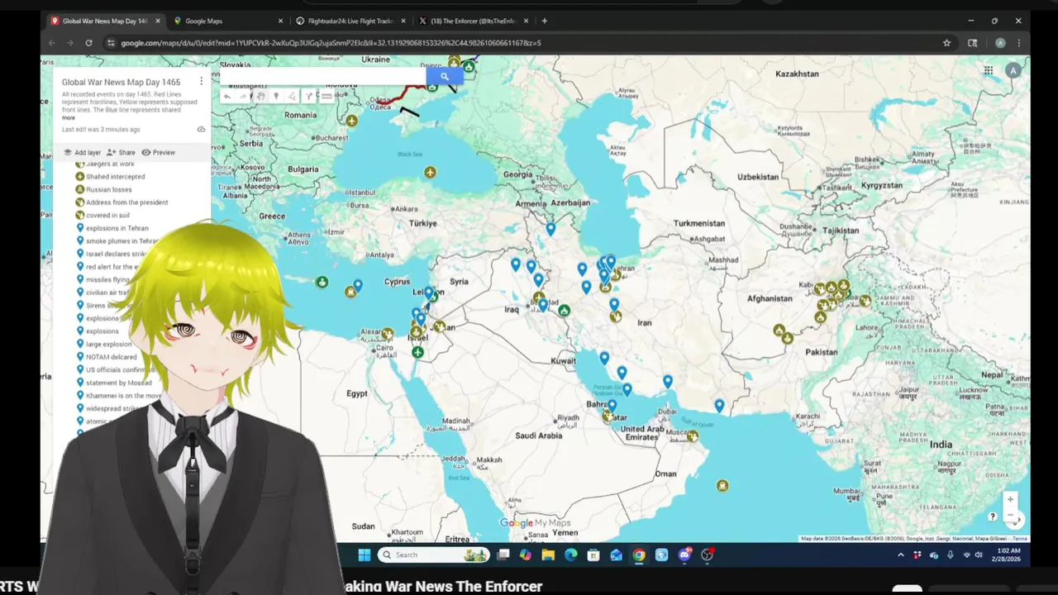Open the Chrome three-dot menu
This screenshot has height=595, width=1058.
(x=1018, y=43)
